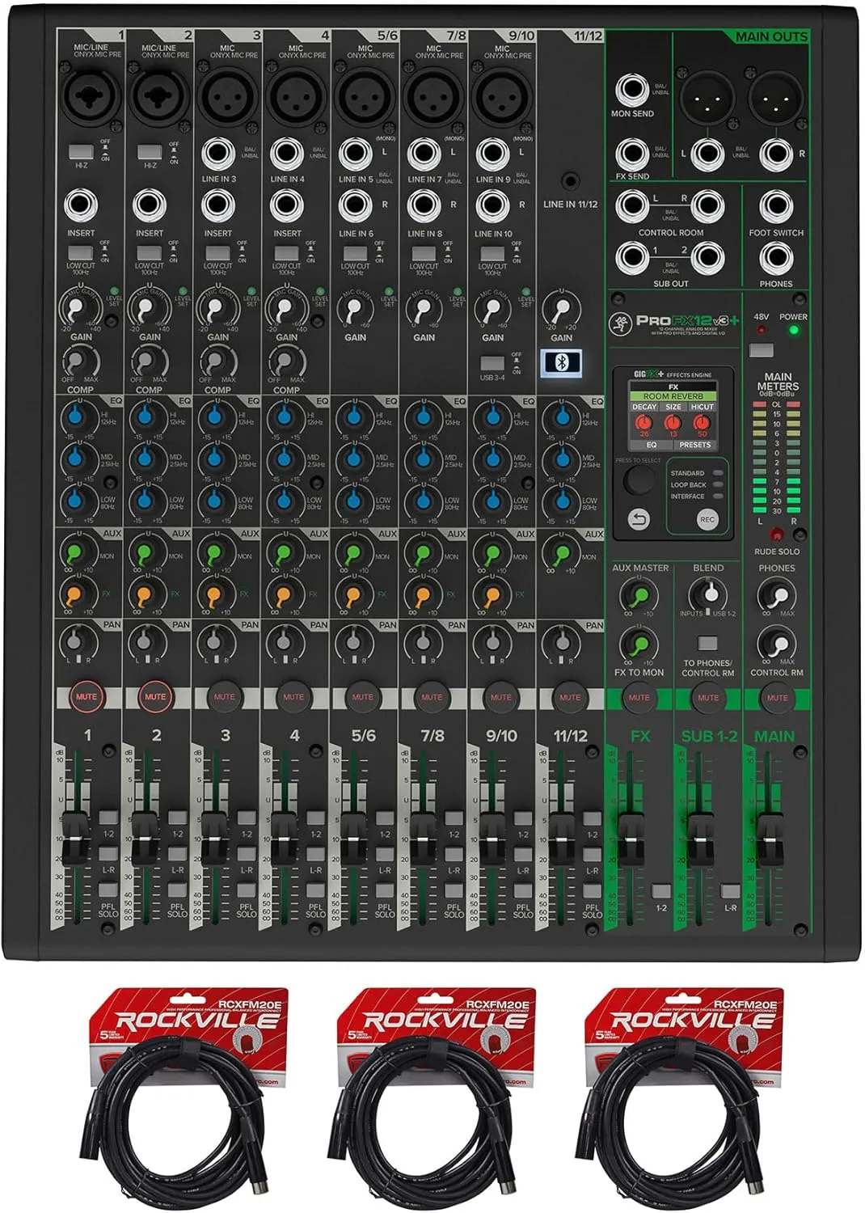Viewport: 865px width, 1213px height.
Task: Click the CONTROL ROOM left jack
Action: 632,207
